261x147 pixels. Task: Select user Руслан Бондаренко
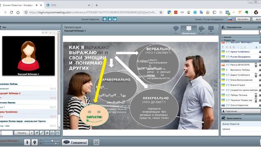pos(240,57)
